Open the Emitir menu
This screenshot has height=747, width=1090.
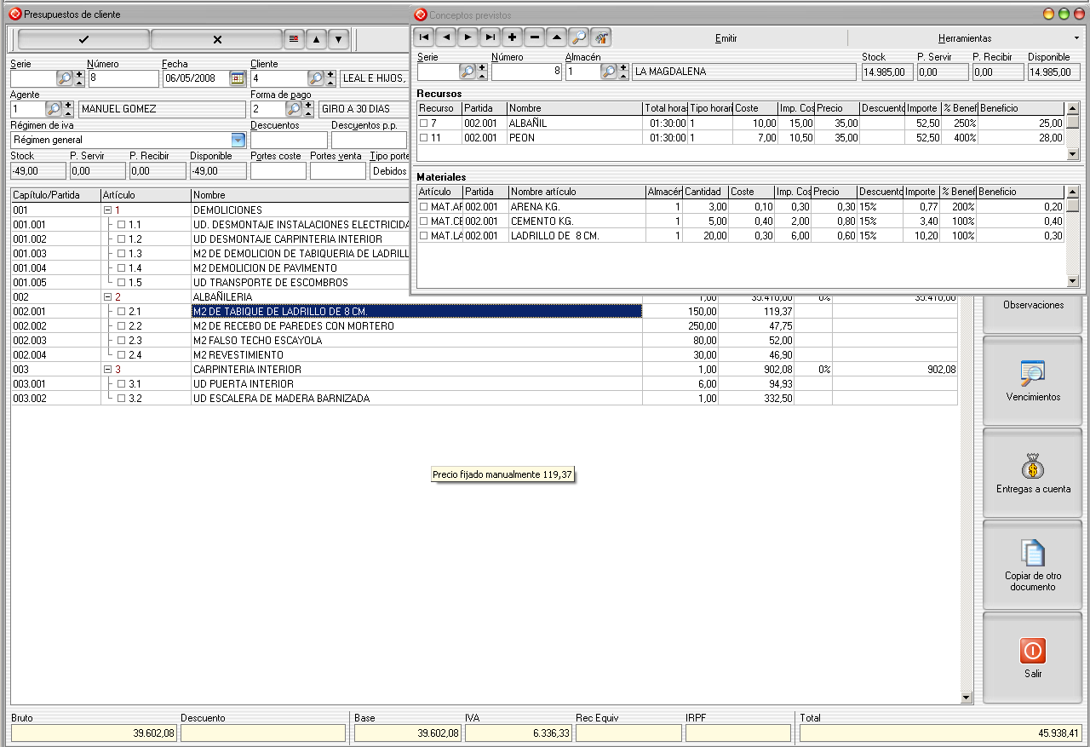[x=726, y=38]
